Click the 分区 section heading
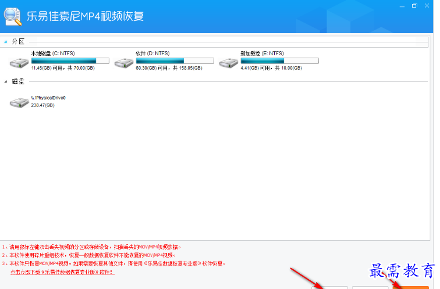Viewport: 440px width, 289px height. tap(18, 42)
